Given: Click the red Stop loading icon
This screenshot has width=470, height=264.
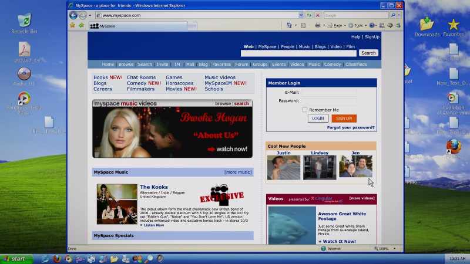Looking at the screenshot, I should pos(318,15).
